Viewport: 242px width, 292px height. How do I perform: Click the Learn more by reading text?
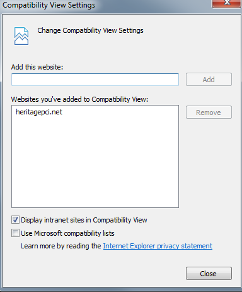pos(61,246)
